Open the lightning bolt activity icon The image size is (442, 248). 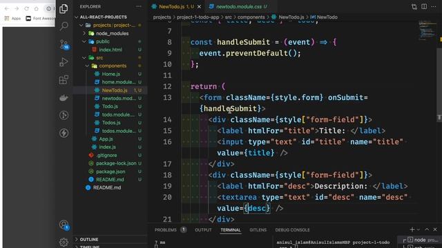click(x=64, y=133)
